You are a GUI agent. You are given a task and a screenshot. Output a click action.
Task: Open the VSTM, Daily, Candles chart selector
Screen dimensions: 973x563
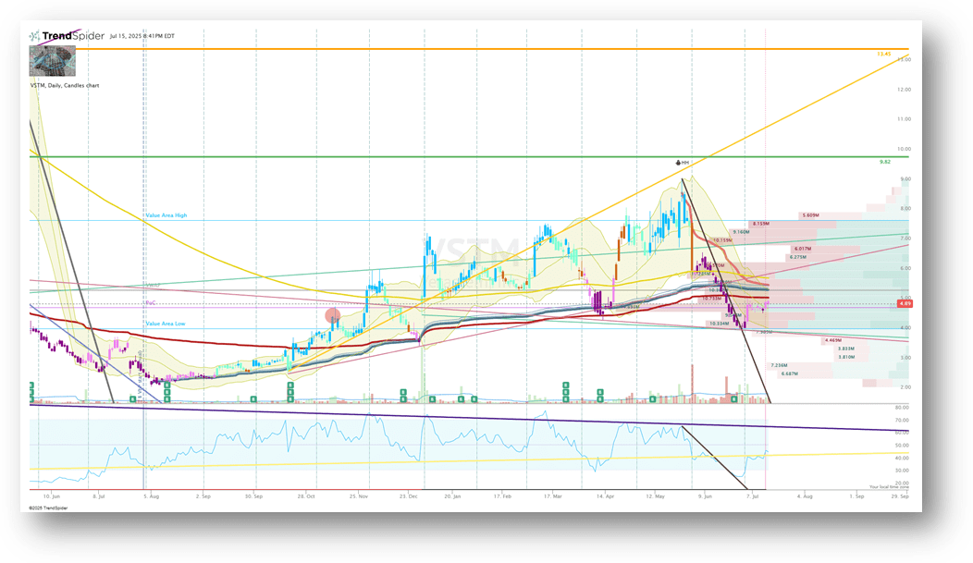coord(65,84)
